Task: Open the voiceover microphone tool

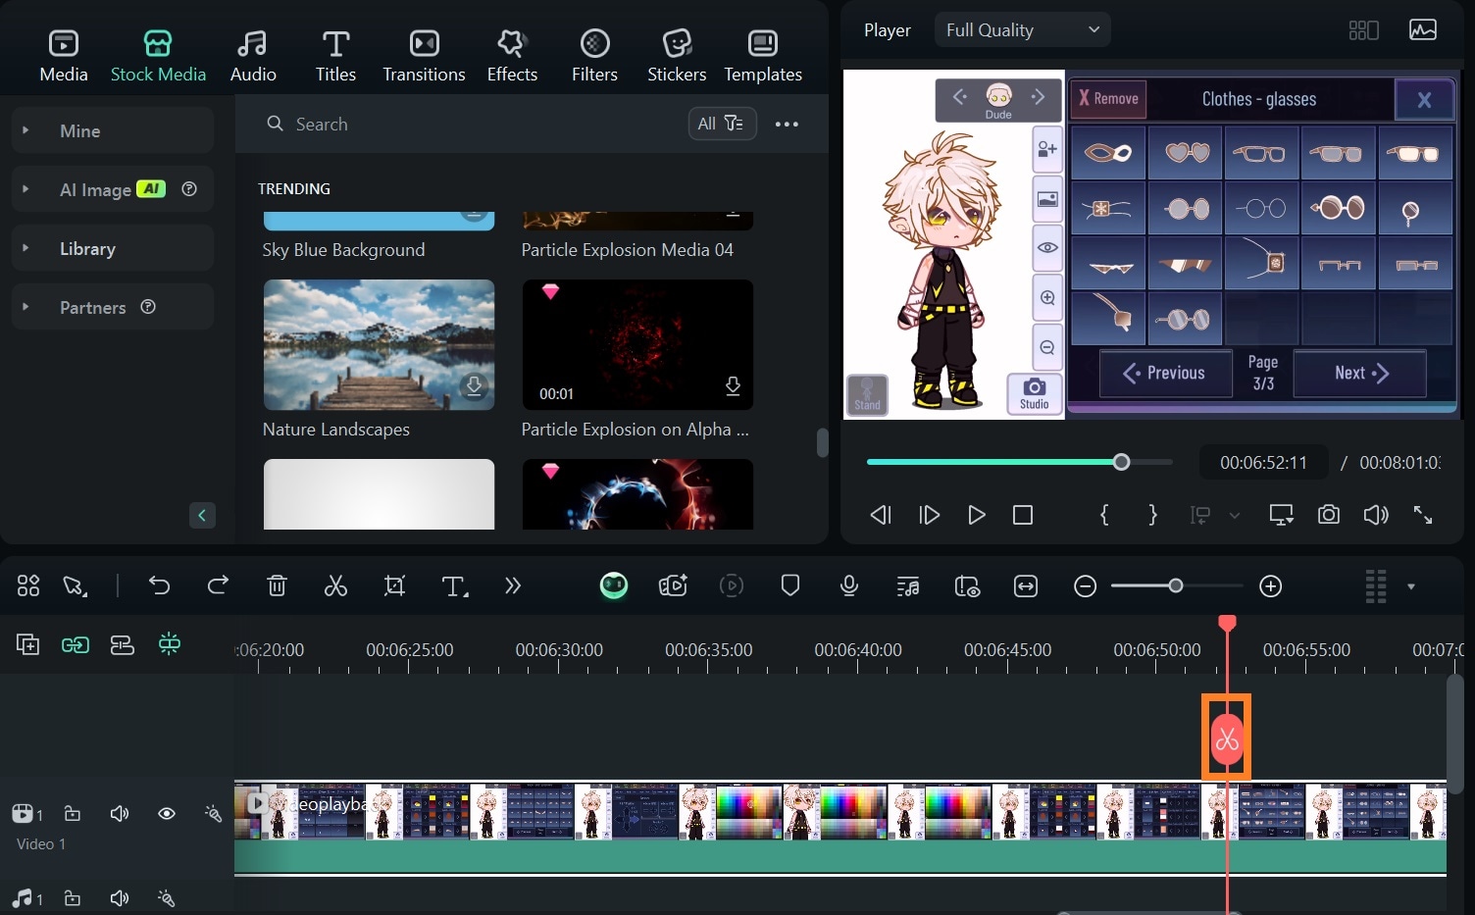Action: click(849, 586)
